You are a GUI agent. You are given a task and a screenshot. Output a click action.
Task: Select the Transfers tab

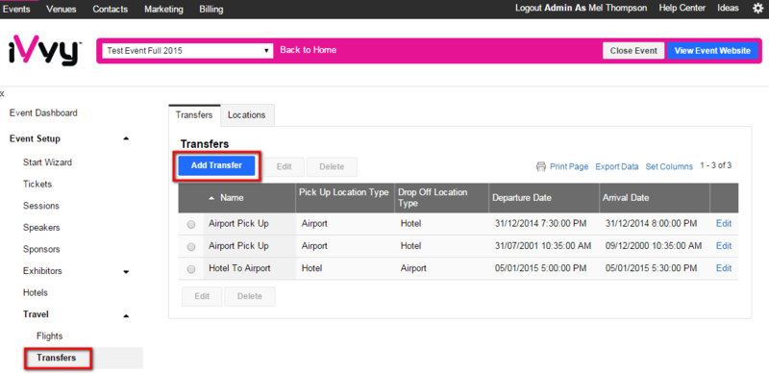(194, 114)
